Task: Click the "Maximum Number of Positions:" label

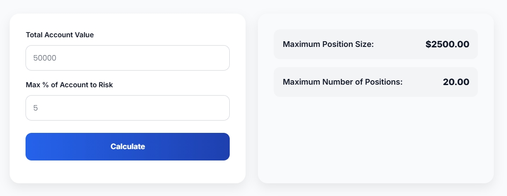Action: point(342,82)
